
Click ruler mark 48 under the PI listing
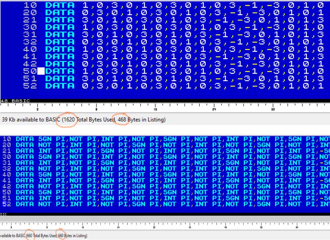click(x=226, y=228)
